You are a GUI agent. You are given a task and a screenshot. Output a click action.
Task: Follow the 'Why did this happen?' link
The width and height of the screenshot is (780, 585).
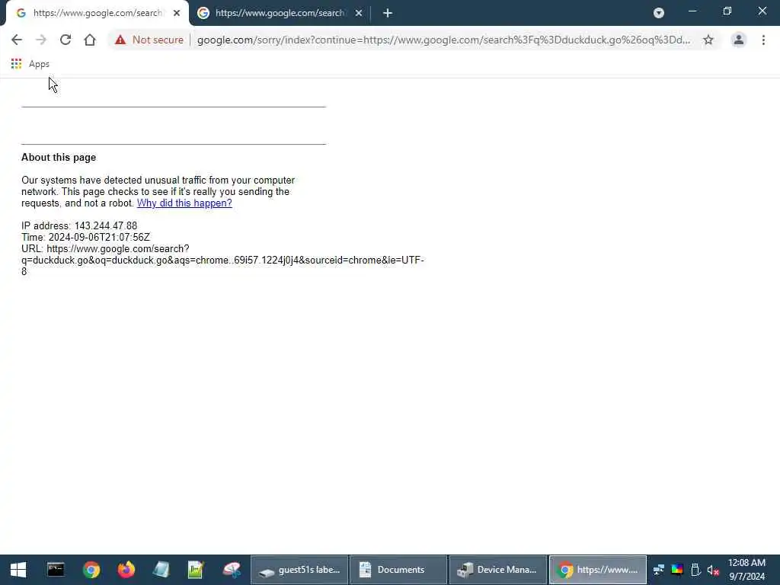184,203
